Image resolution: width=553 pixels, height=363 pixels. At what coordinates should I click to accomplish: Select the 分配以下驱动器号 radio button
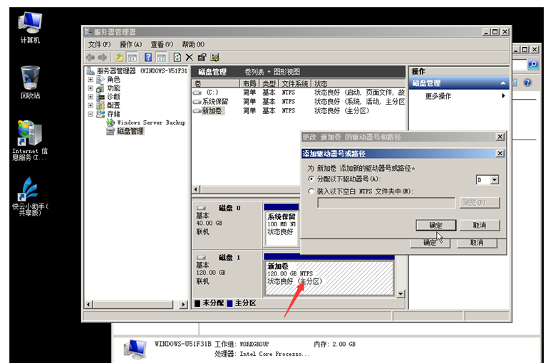(x=311, y=180)
